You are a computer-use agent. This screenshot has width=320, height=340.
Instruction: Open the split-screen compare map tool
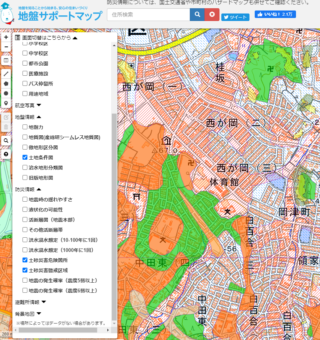[6, 60]
